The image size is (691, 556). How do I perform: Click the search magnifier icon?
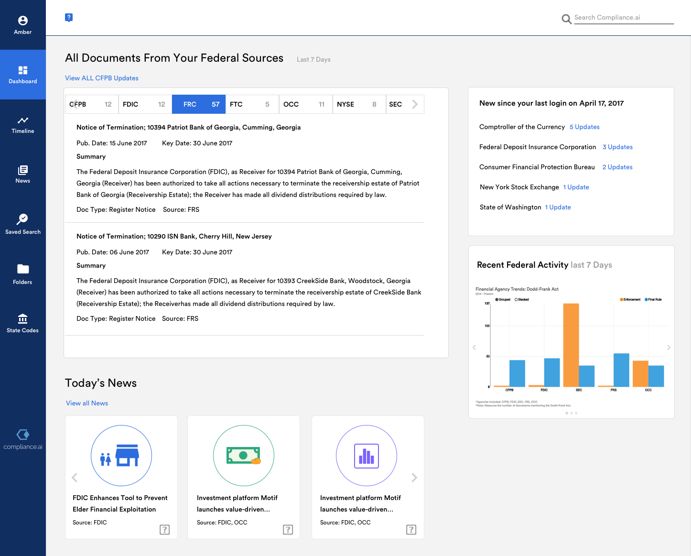[x=566, y=19]
